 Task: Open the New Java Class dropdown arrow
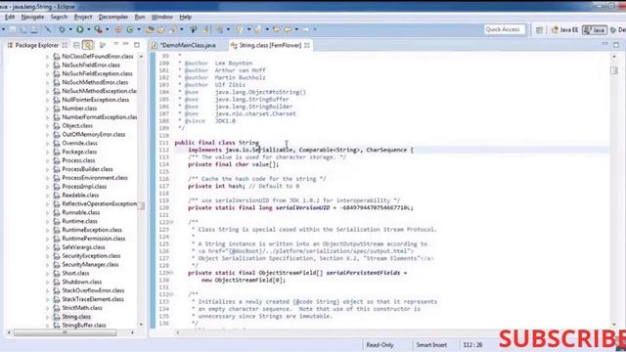[x=139, y=29]
